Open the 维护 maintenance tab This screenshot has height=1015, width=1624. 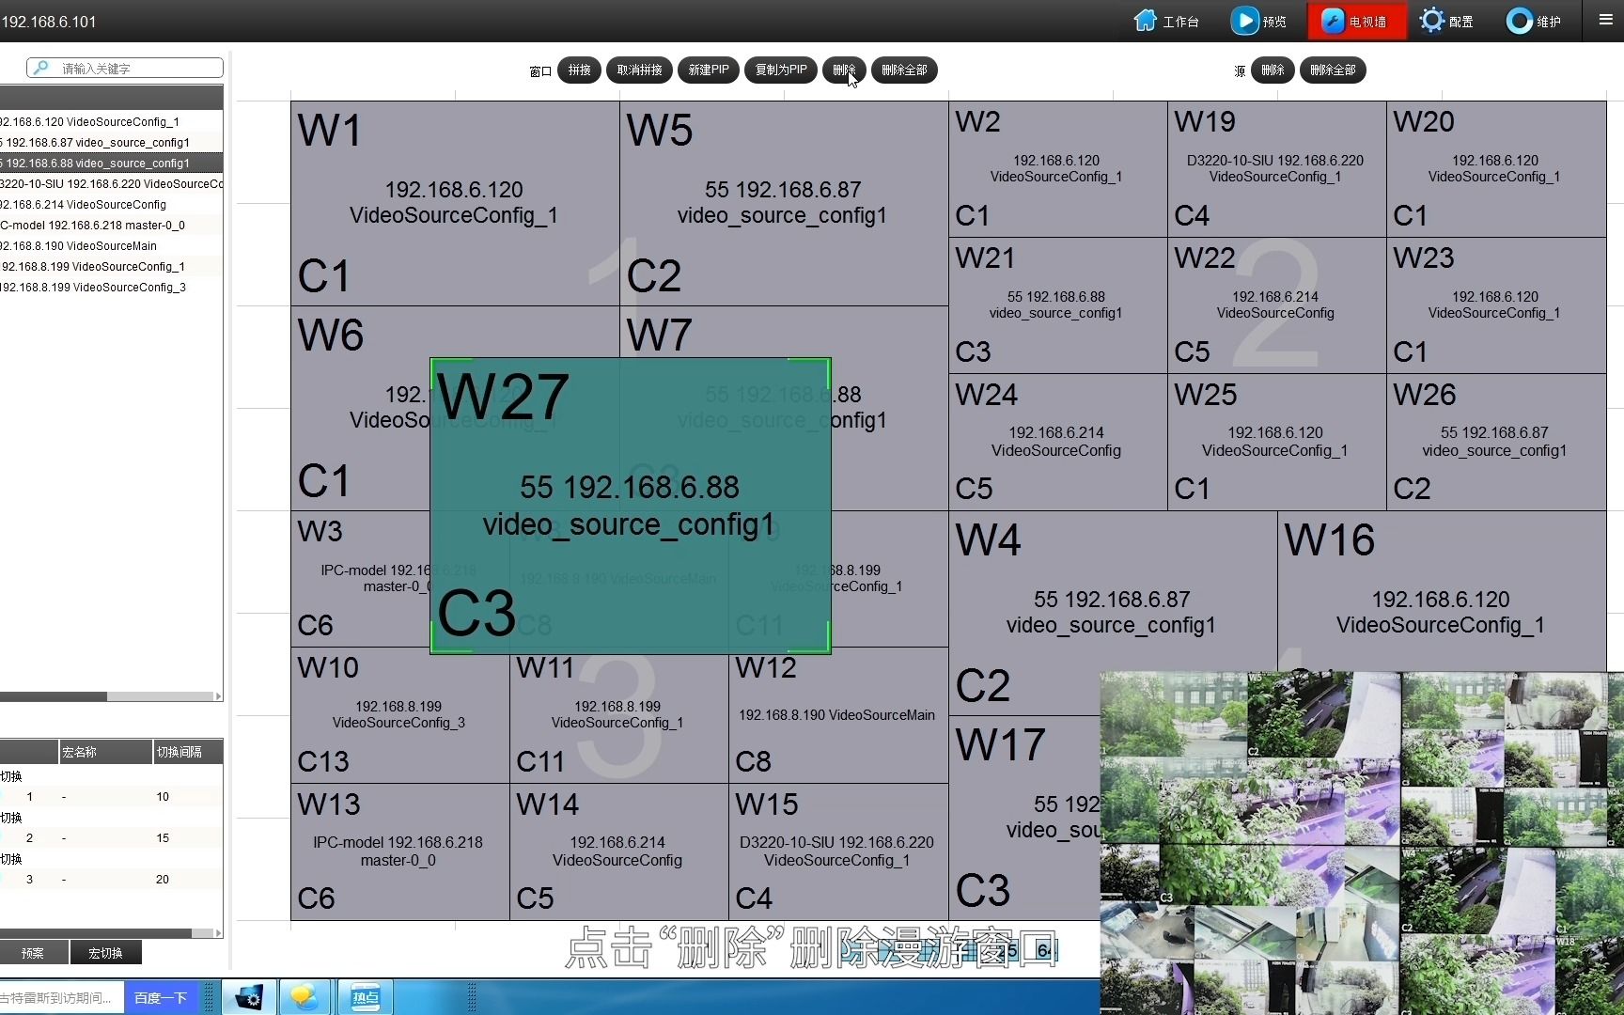[x=1533, y=21]
